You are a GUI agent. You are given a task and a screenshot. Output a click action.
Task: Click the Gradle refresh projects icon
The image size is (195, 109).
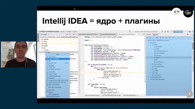147,38
